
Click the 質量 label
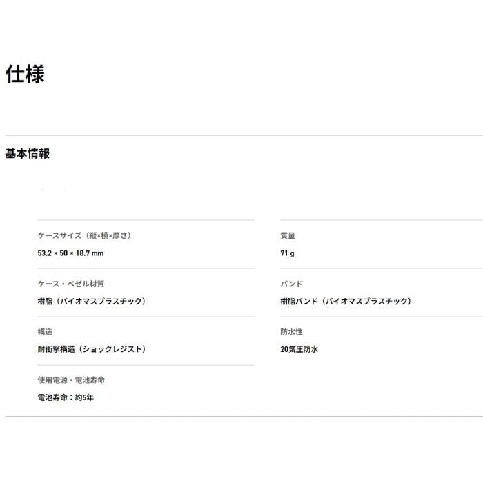[288, 235]
